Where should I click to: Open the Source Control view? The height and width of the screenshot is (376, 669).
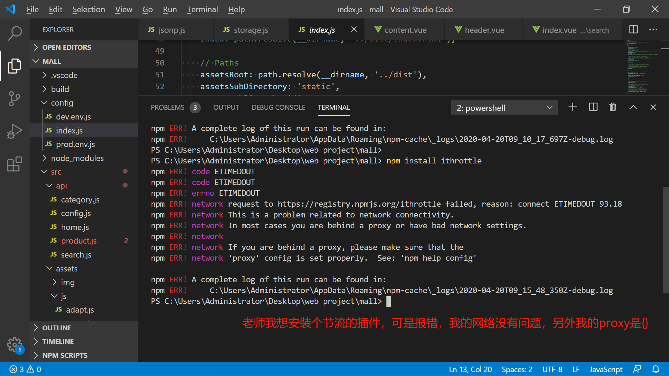coord(15,99)
